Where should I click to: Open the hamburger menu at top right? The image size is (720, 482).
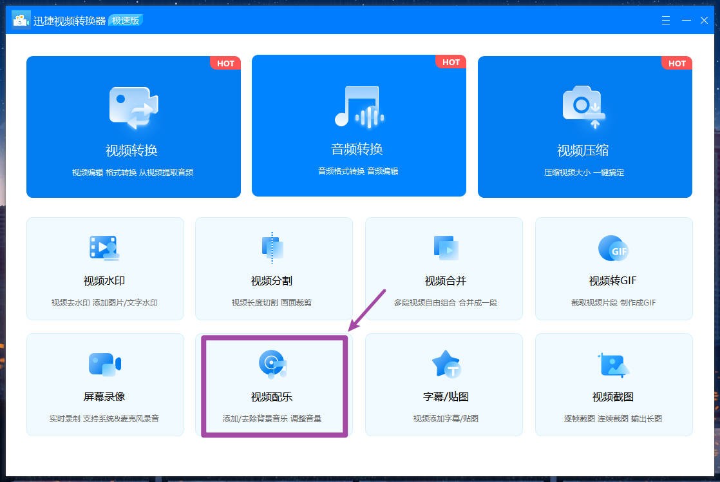click(x=665, y=20)
